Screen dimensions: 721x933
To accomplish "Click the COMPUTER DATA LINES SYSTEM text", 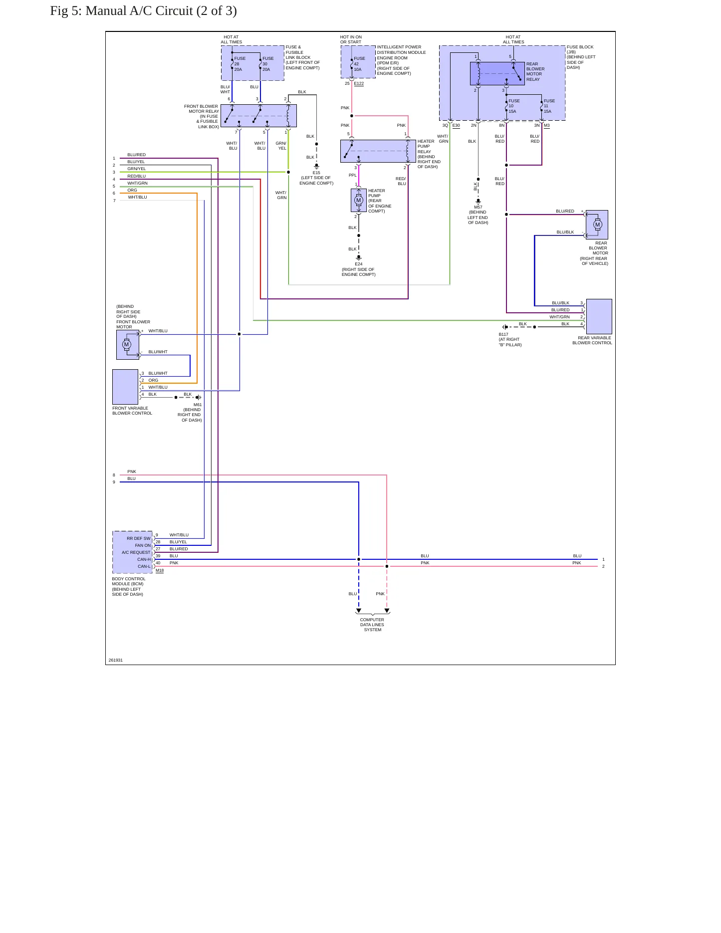I will point(372,625).
